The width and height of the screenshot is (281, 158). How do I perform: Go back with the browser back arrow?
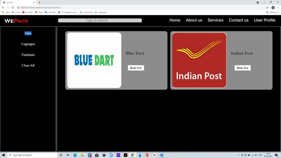(x=3, y=8)
